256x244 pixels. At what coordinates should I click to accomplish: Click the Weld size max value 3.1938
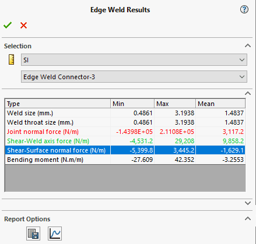[x=184, y=113]
